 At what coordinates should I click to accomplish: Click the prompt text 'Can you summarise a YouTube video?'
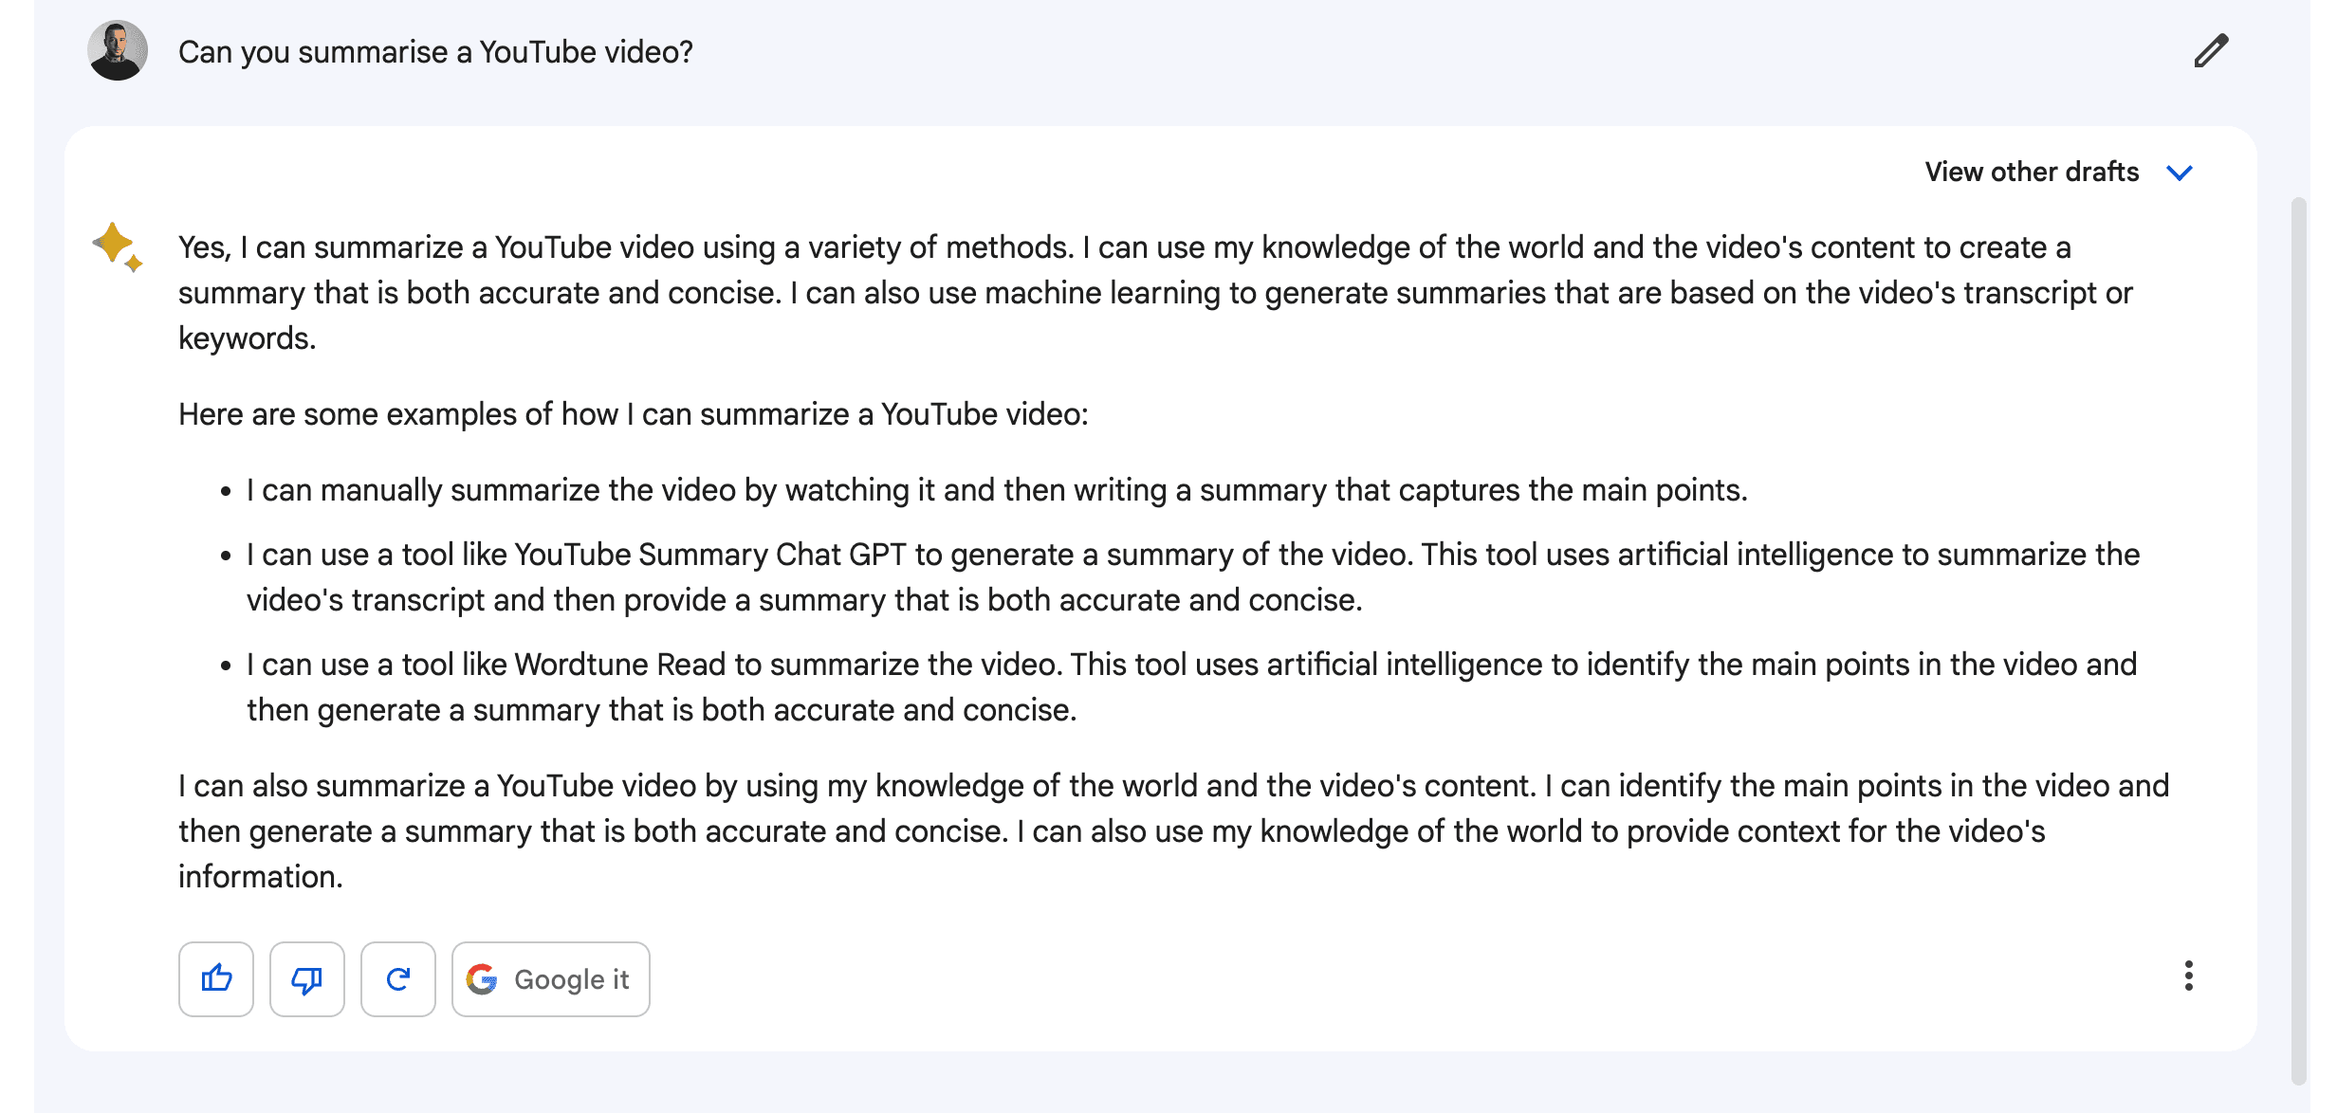pyautogui.click(x=435, y=51)
